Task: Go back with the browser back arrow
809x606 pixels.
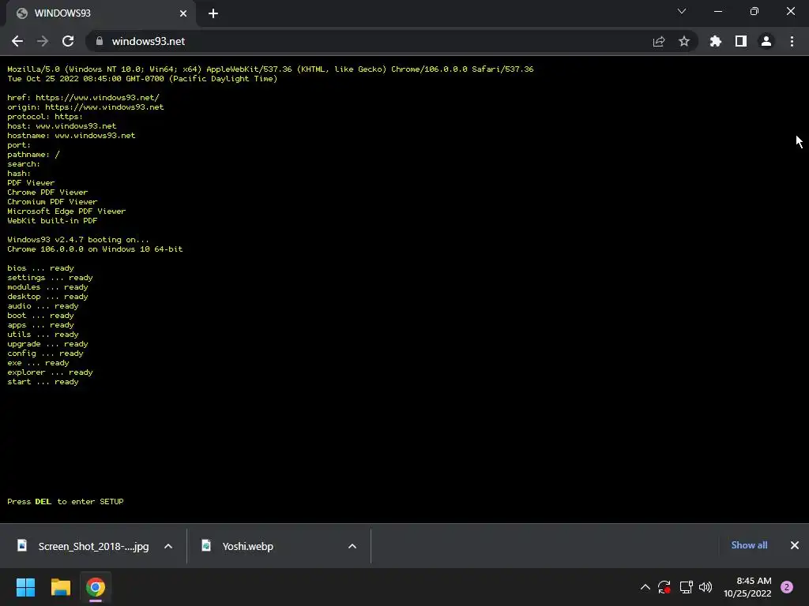Action: [x=17, y=41]
